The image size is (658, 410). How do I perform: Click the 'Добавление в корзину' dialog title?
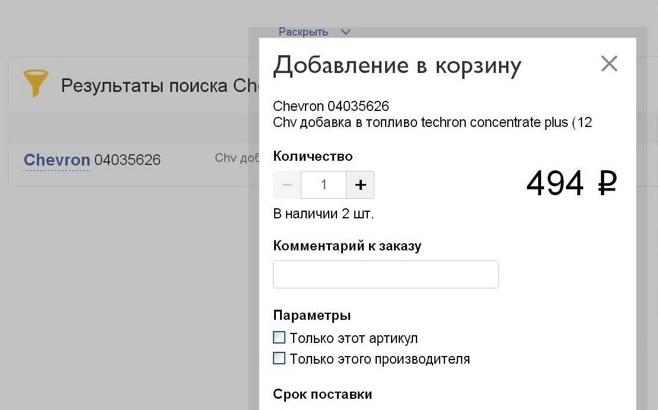[397, 66]
